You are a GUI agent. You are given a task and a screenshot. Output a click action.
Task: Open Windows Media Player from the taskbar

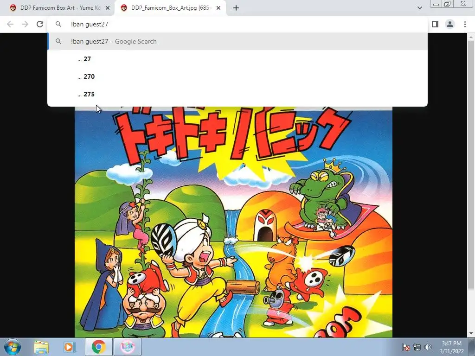point(70,347)
